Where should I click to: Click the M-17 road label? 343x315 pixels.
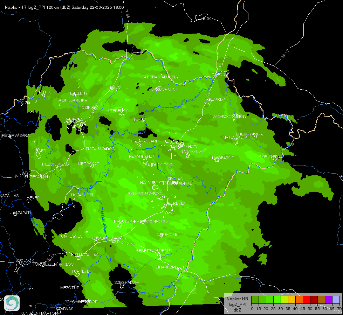tap(285, 54)
